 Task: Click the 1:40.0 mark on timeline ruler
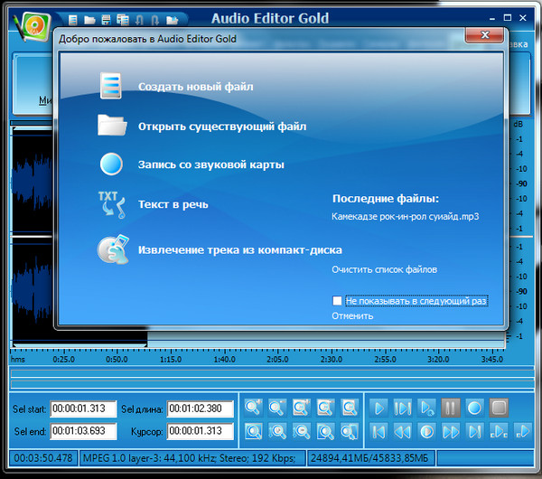click(226, 359)
